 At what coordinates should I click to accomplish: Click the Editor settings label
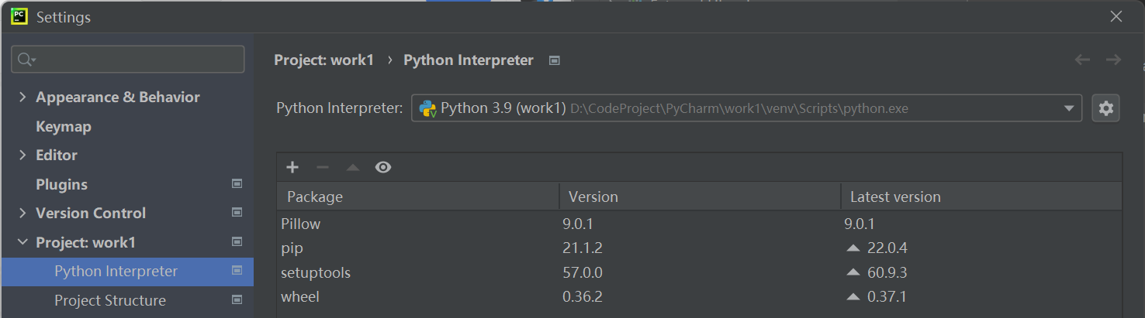[x=57, y=155]
